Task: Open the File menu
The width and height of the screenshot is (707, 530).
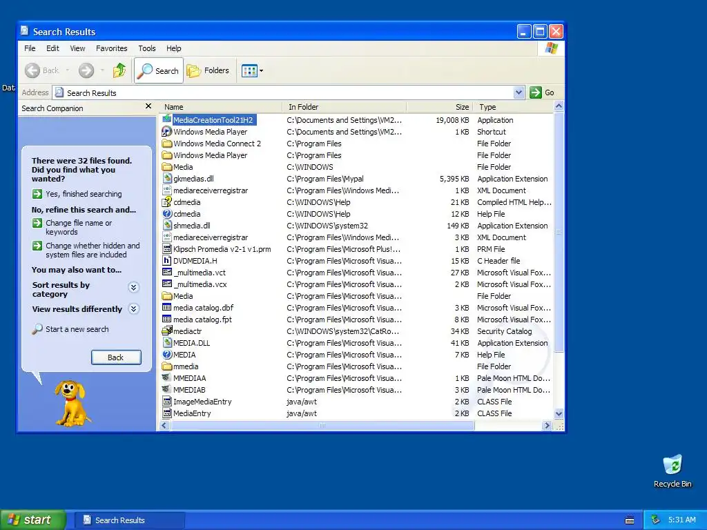Action: (30, 48)
